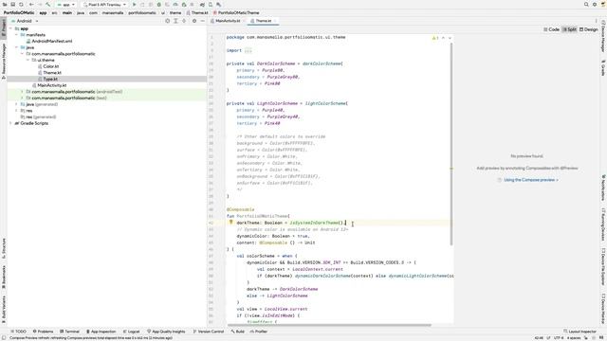
Task: Switch editor to Design view
Action: coord(588,29)
